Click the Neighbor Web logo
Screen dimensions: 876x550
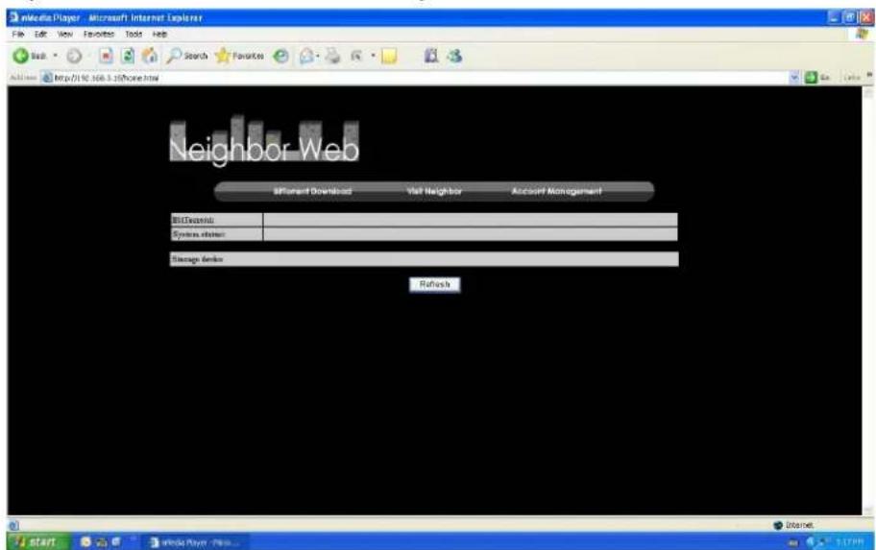point(264,139)
